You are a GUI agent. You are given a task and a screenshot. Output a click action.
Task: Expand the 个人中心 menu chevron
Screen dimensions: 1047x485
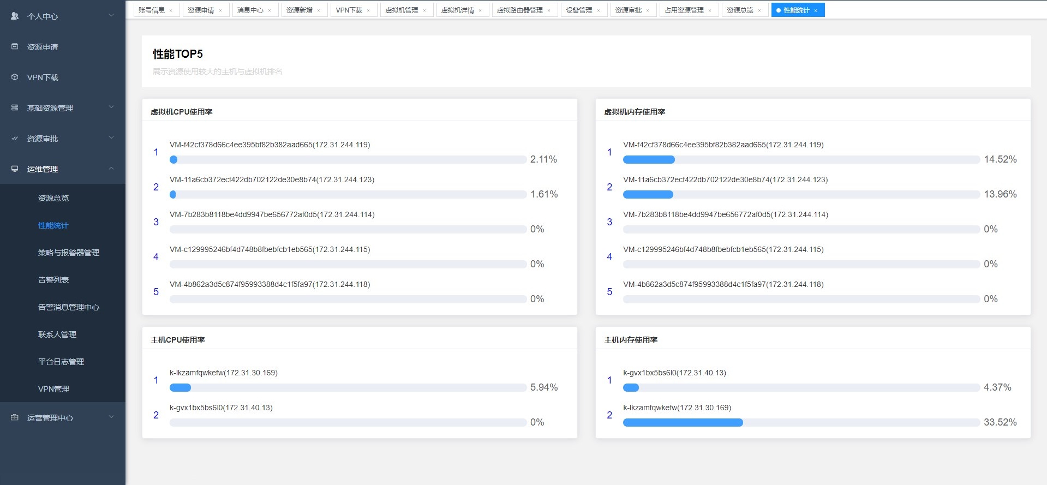[111, 16]
